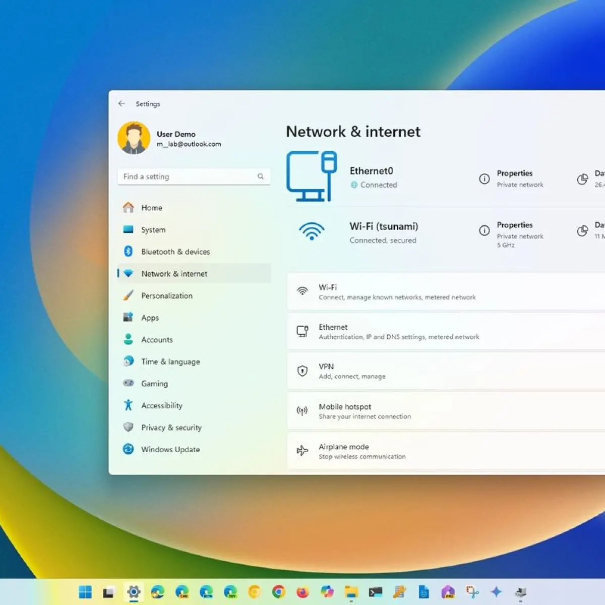Open Personalization settings
This screenshot has width=605, height=605.
pos(195,296)
